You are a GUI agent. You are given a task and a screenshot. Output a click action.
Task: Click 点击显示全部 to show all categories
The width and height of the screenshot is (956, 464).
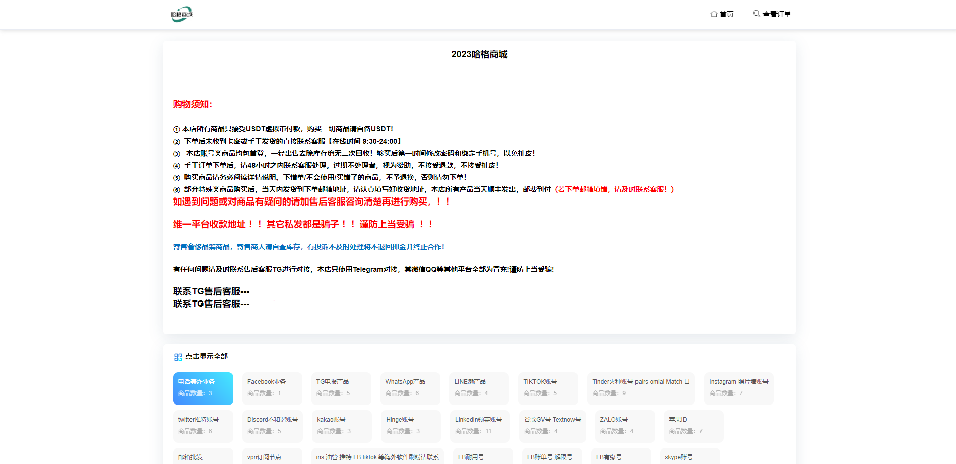(207, 356)
